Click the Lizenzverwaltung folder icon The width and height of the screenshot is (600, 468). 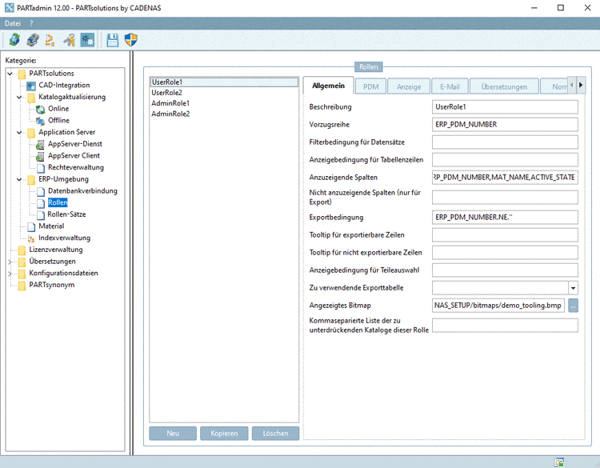click(22, 250)
